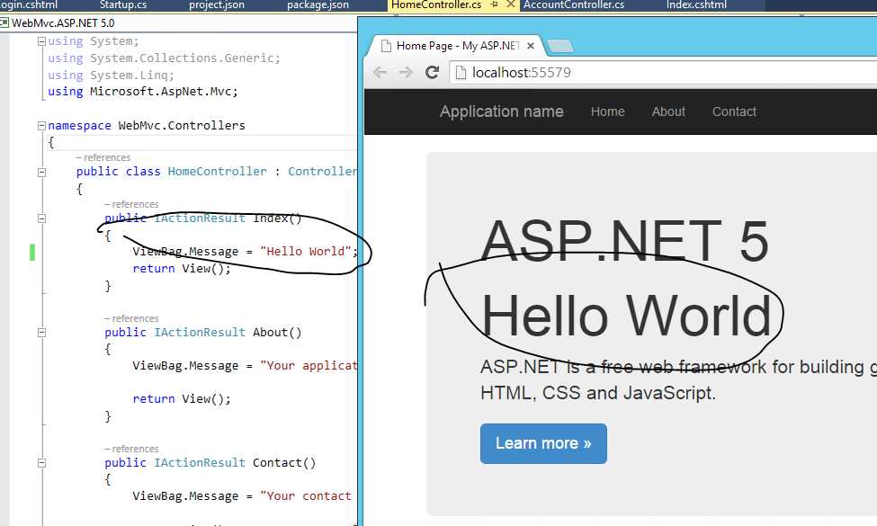
Task: Open the Contact nav link
Action: point(734,111)
